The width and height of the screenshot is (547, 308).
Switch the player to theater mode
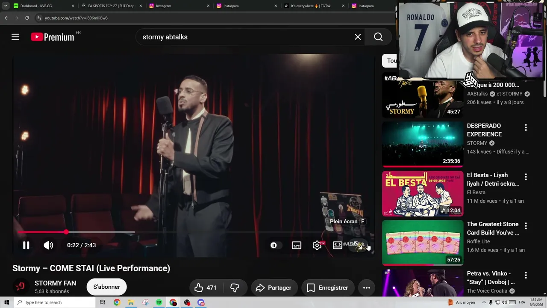click(337, 245)
